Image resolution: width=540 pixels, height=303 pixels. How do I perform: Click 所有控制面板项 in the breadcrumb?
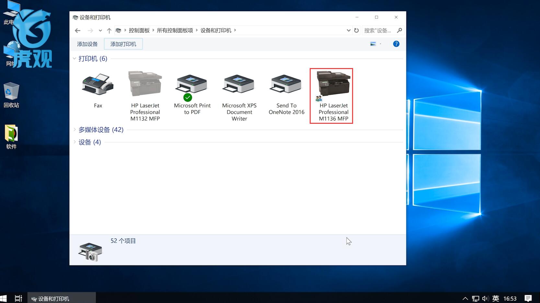175,30
